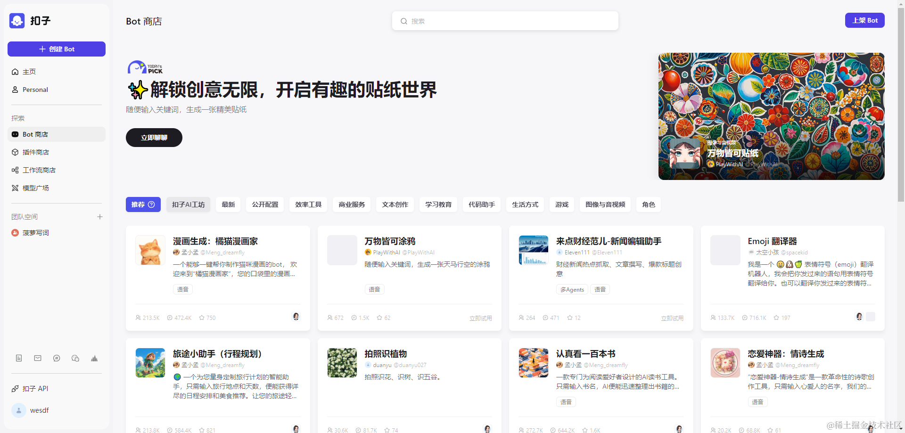The width and height of the screenshot is (905, 433).
Task: Click author 太空小孩 on Emoji 翻译器 card
Action: click(767, 253)
